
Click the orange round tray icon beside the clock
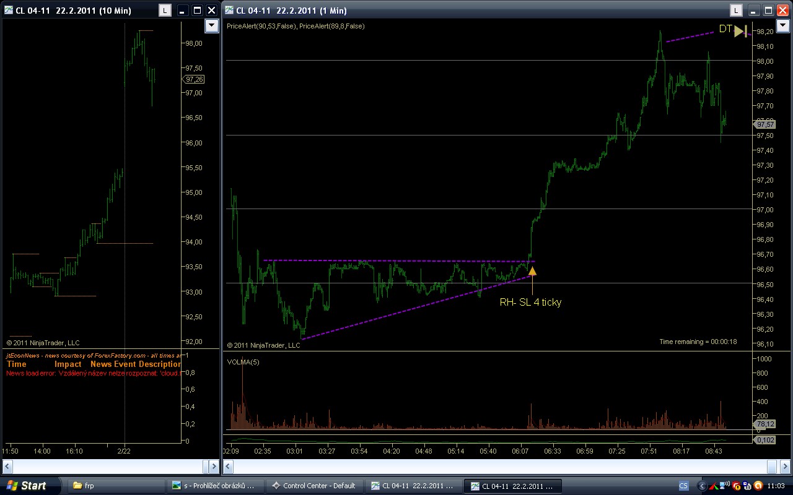click(758, 486)
